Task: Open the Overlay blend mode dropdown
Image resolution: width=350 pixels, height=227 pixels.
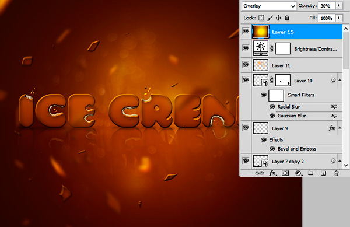Action: (x=269, y=6)
